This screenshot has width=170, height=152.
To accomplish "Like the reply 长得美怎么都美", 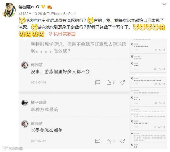I will point(111,141).
